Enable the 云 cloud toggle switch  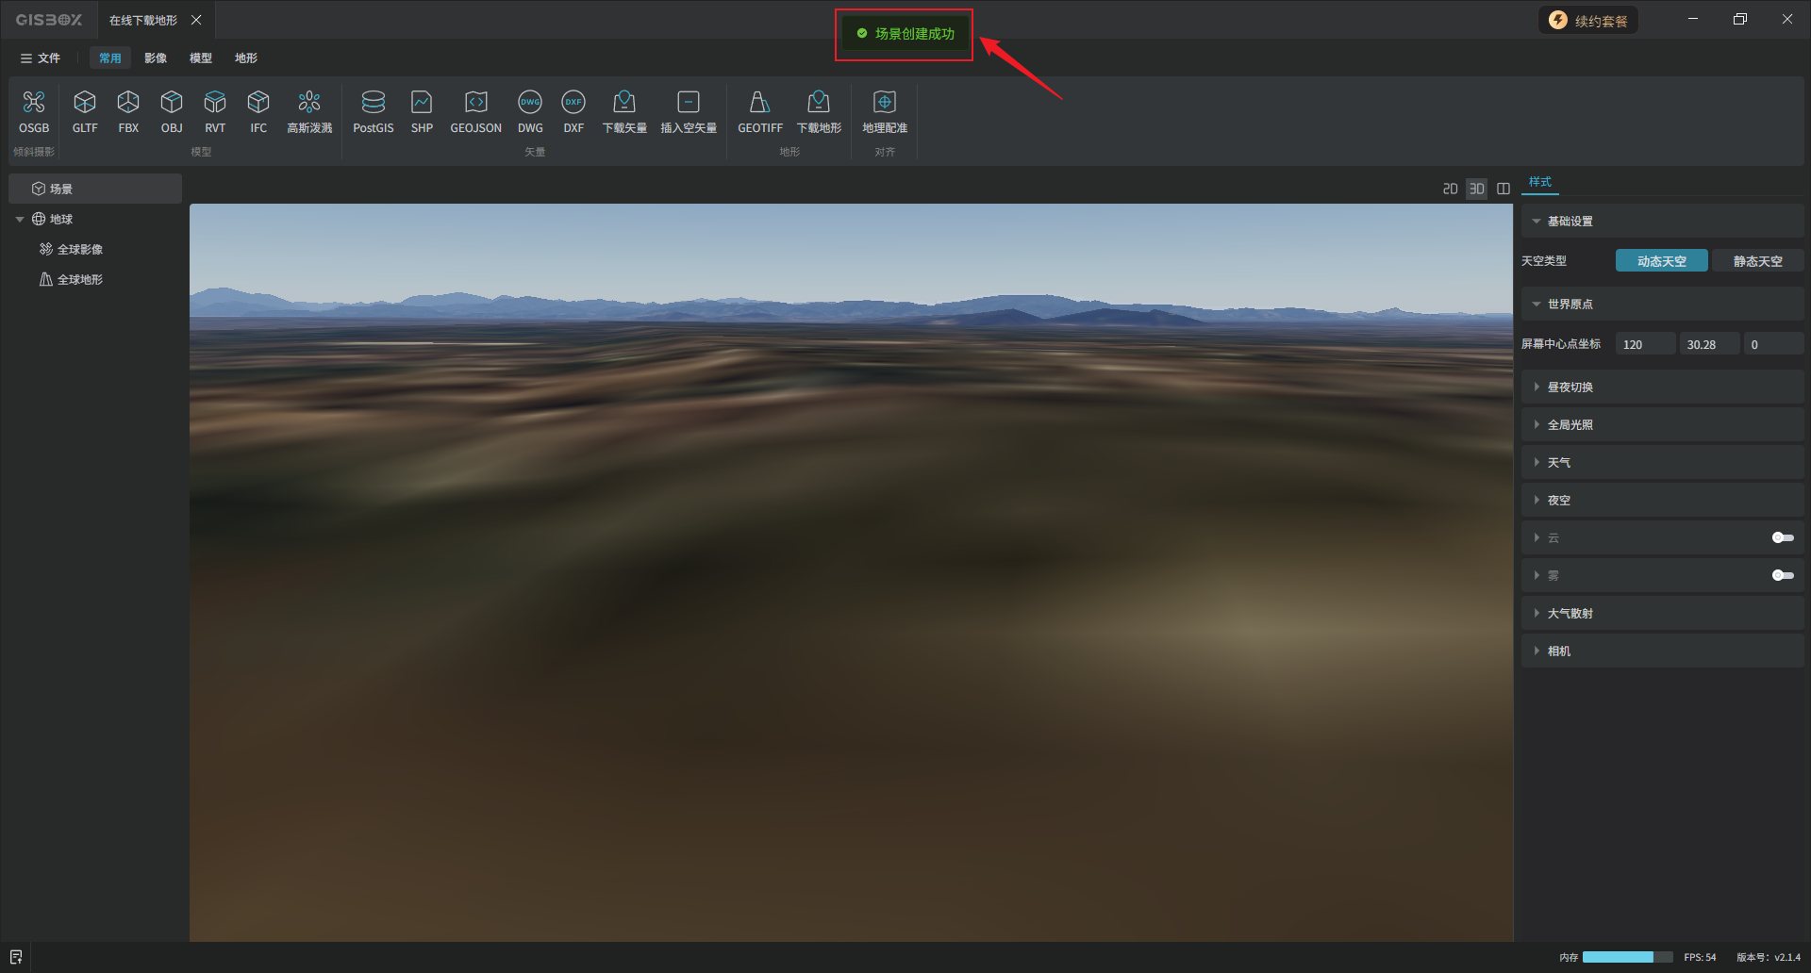[x=1782, y=537]
